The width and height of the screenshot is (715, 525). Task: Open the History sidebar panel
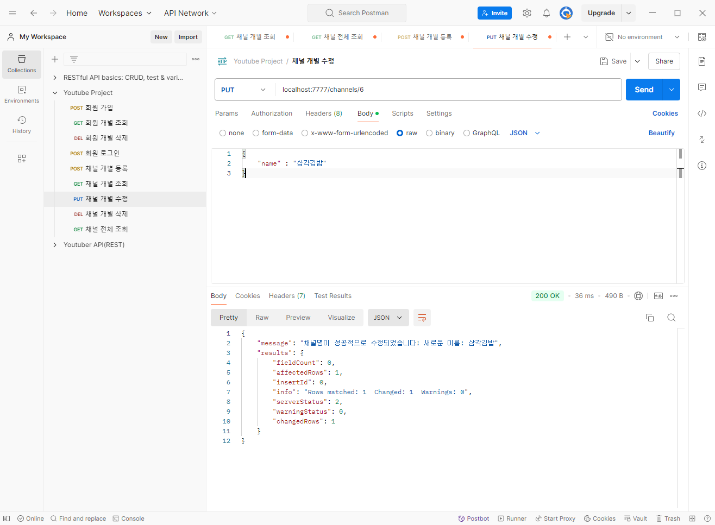point(22,125)
